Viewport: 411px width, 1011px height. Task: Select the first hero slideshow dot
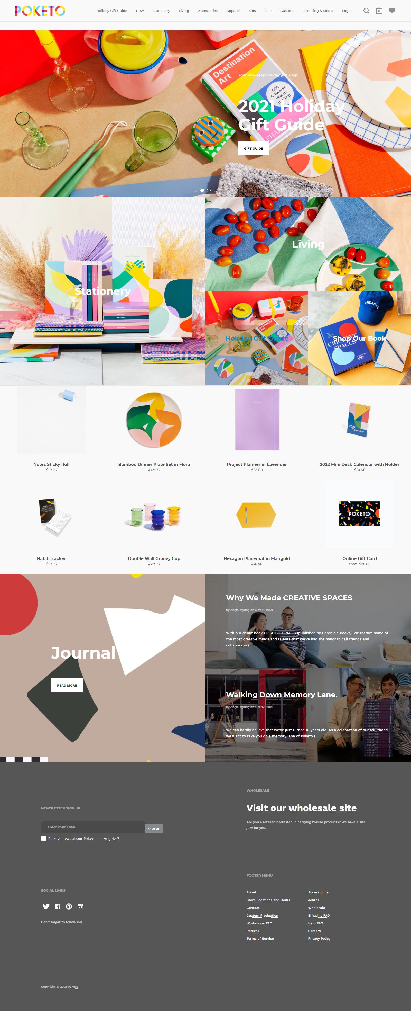[x=195, y=190]
